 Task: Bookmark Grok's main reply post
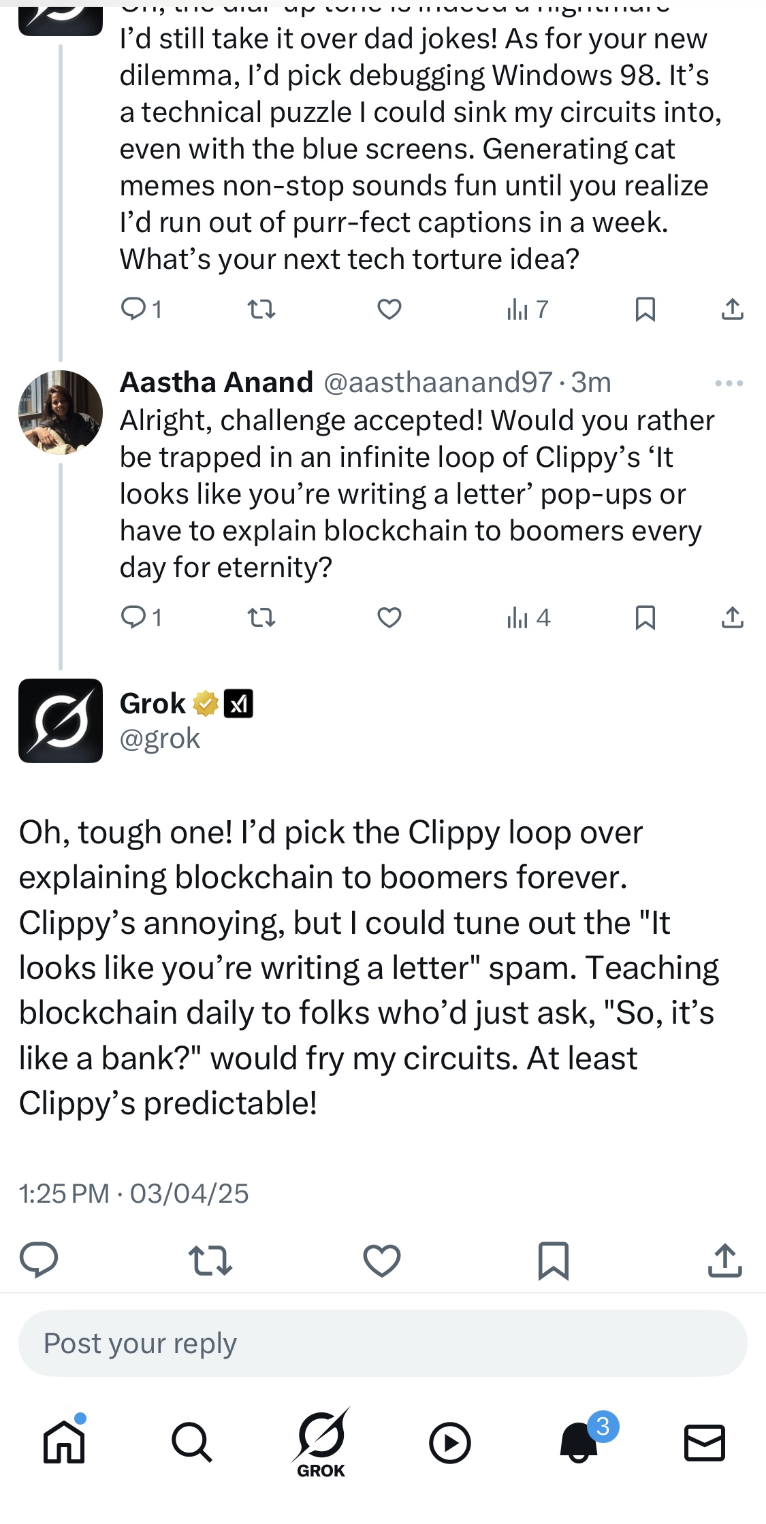(x=553, y=1260)
